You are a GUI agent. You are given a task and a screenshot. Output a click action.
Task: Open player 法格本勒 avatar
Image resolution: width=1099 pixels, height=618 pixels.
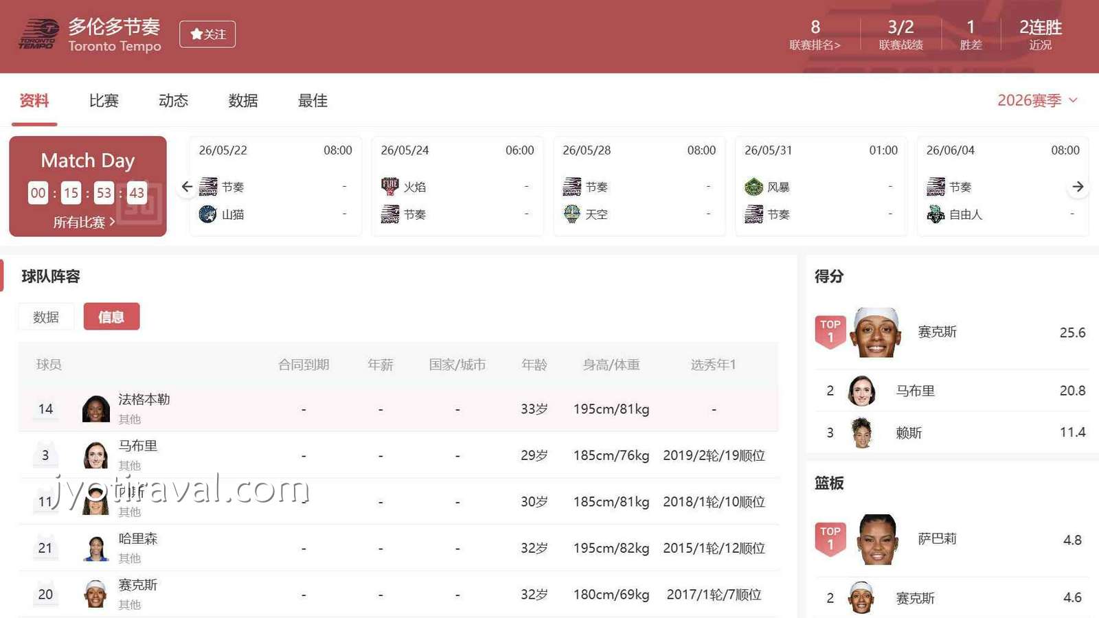pos(95,409)
